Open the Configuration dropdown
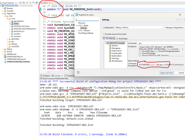185x136 pixels. (x=139, y=28)
